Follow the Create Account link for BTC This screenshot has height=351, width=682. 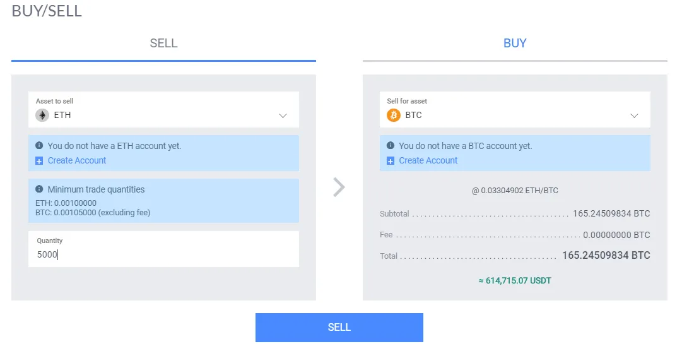pyautogui.click(x=428, y=161)
